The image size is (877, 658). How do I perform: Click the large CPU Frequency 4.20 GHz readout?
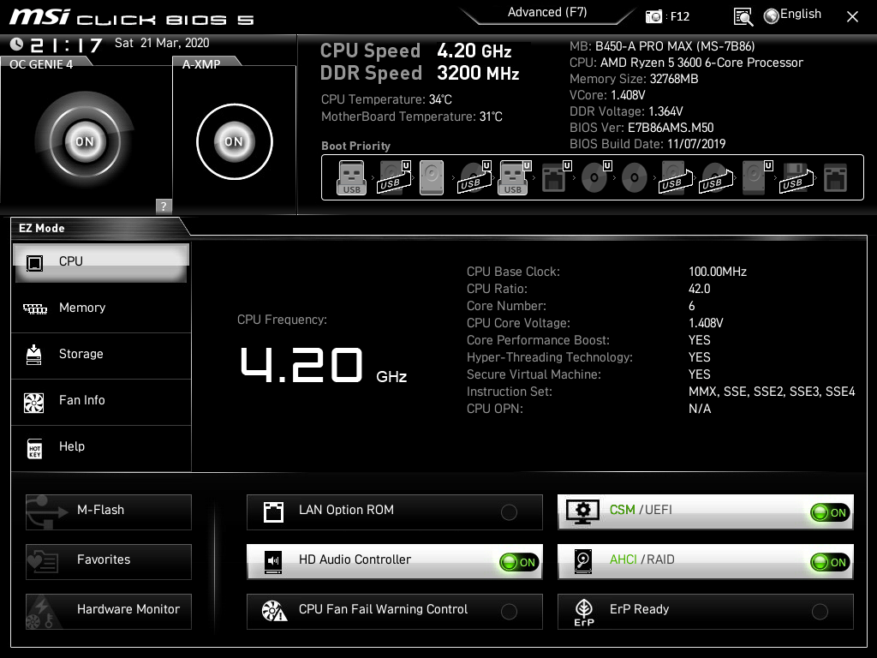pyautogui.click(x=323, y=365)
